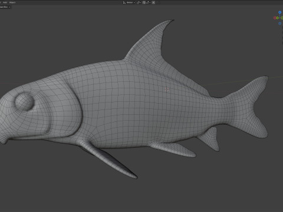Image resolution: width=283 pixels, height=212 pixels.
Task: Toggle the snapping magnet button
Action: pyautogui.click(x=144, y=2)
